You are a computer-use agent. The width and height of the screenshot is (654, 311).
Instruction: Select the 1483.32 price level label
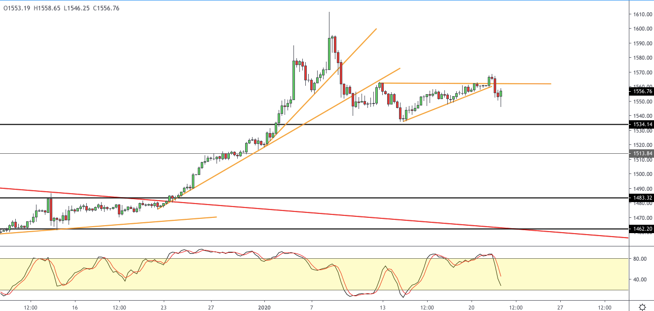click(x=642, y=198)
